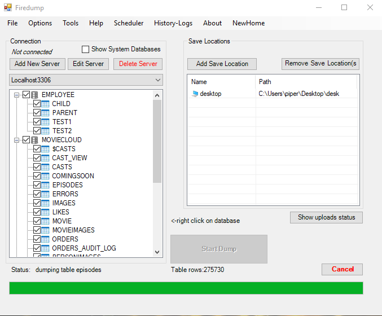Open the Help menu

[96, 23]
